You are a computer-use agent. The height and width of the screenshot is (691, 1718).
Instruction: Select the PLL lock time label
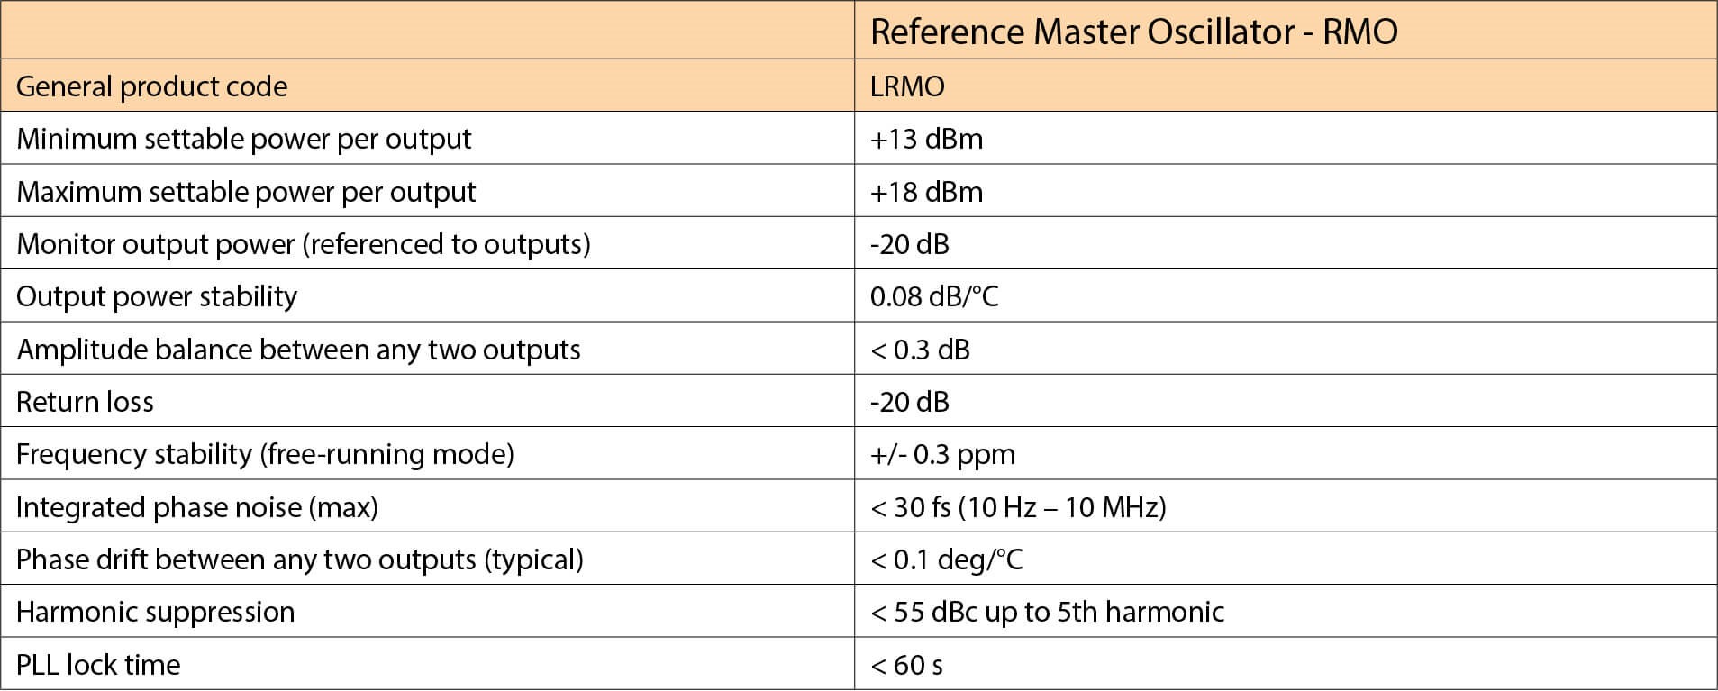point(98,665)
